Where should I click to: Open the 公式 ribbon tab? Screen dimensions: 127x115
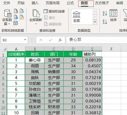(x=70, y=3)
